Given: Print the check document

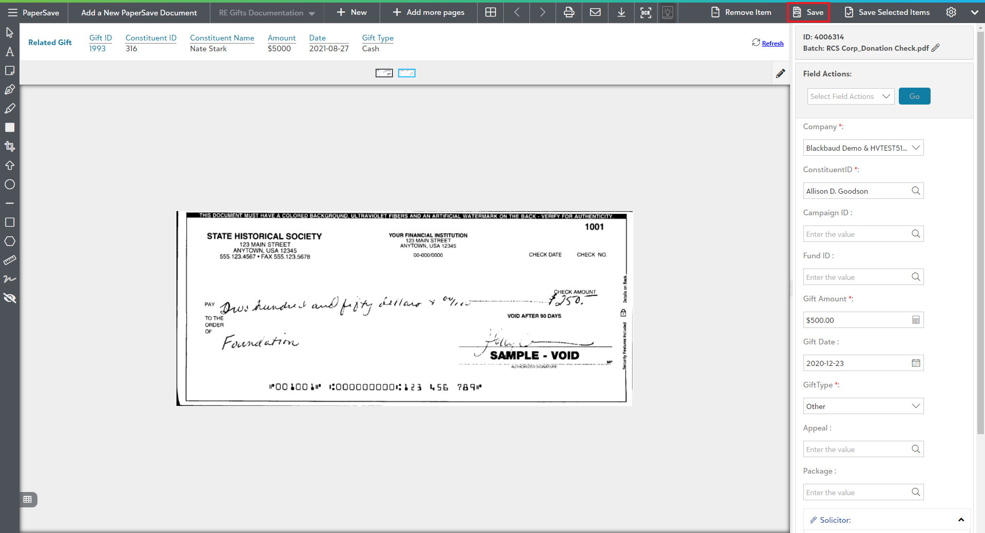Looking at the screenshot, I should click(x=569, y=12).
